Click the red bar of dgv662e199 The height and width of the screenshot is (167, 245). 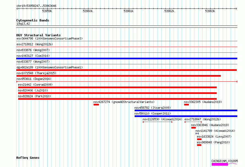click(x=127, y=70)
